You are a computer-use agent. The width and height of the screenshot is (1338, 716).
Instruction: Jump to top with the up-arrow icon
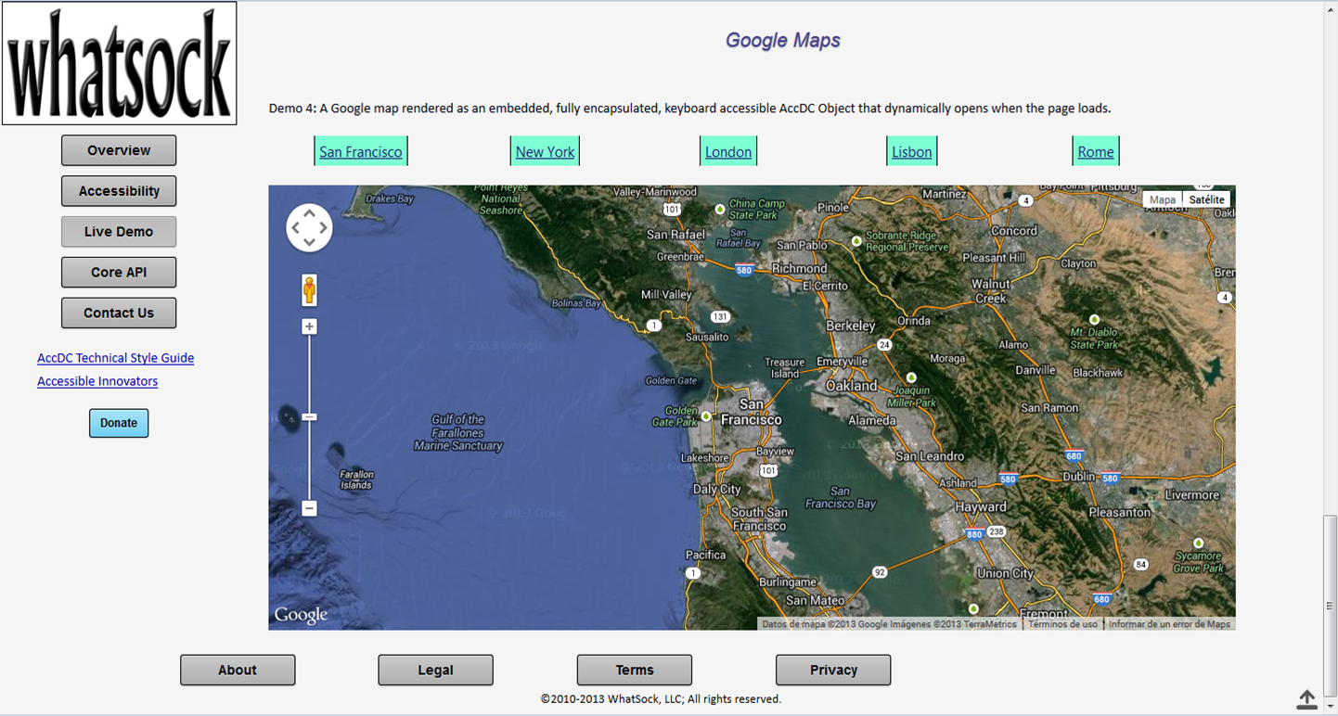coord(1306,699)
